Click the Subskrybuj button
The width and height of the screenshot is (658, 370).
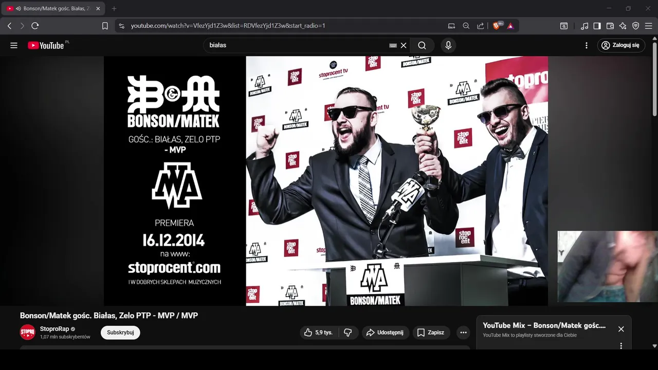120,332
